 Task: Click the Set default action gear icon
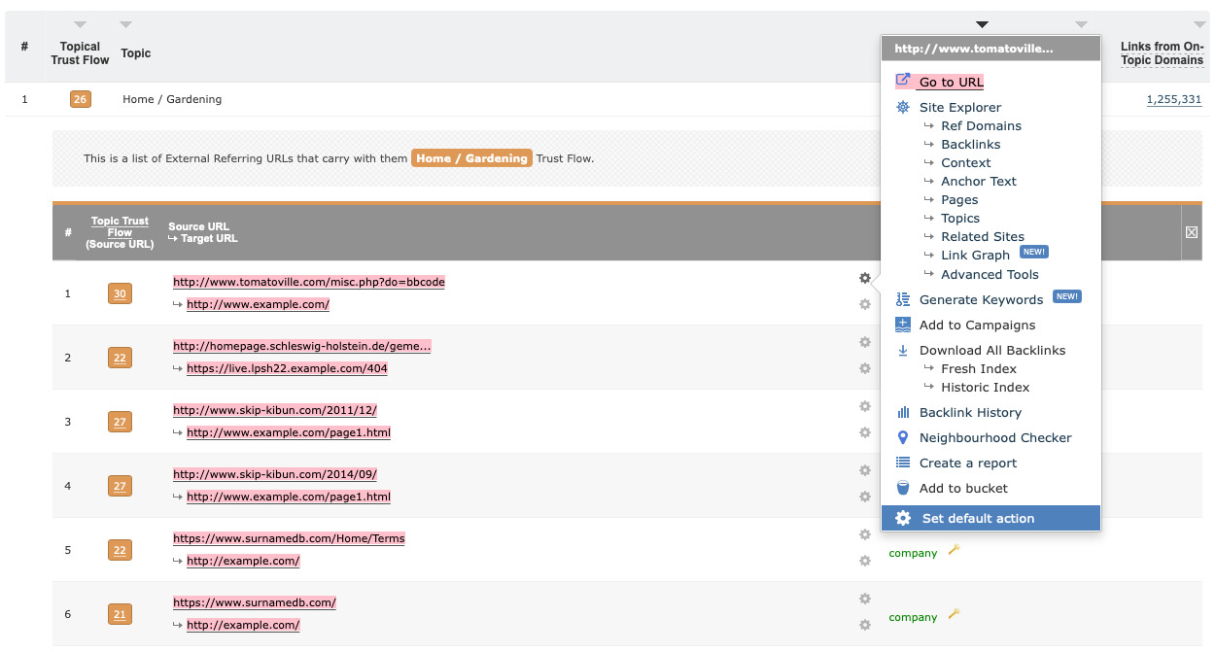(x=903, y=518)
